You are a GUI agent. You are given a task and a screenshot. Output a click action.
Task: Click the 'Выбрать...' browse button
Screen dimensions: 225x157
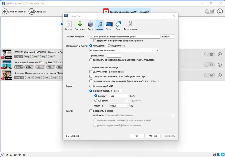coord(167,37)
